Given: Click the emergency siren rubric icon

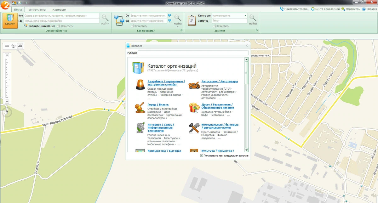Looking at the screenshot, I should 140,85.
